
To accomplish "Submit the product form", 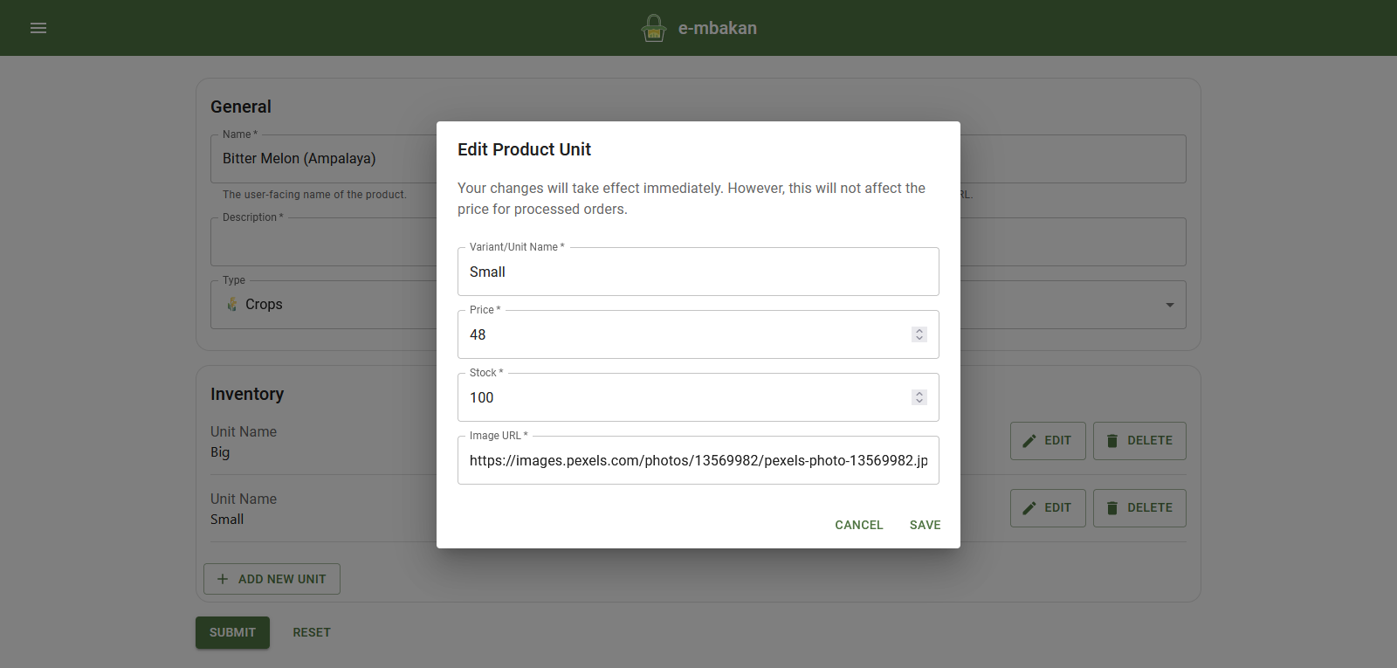I will click(x=232, y=631).
